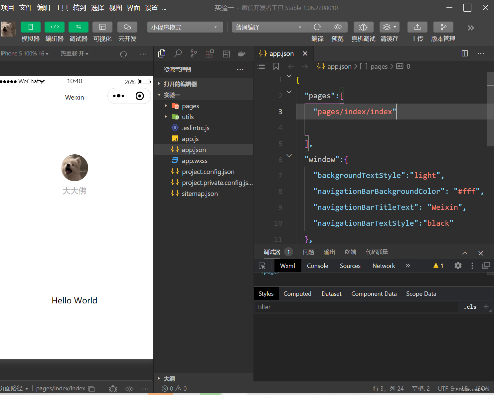Open the visualization (可视化) view
494x395 pixels.
click(x=102, y=27)
